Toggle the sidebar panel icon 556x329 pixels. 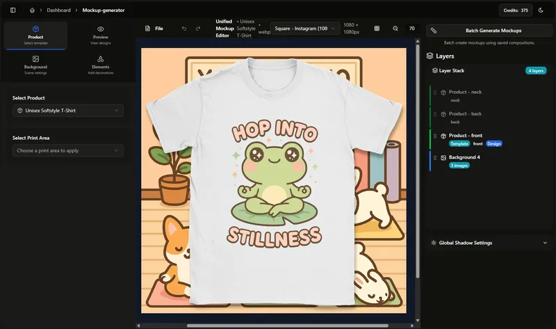pos(13,10)
